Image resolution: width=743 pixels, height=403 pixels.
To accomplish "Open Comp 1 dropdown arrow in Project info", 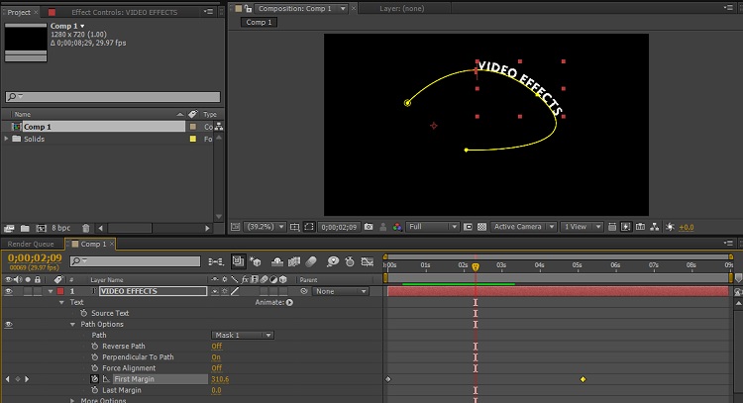I will (x=82, y=26).
